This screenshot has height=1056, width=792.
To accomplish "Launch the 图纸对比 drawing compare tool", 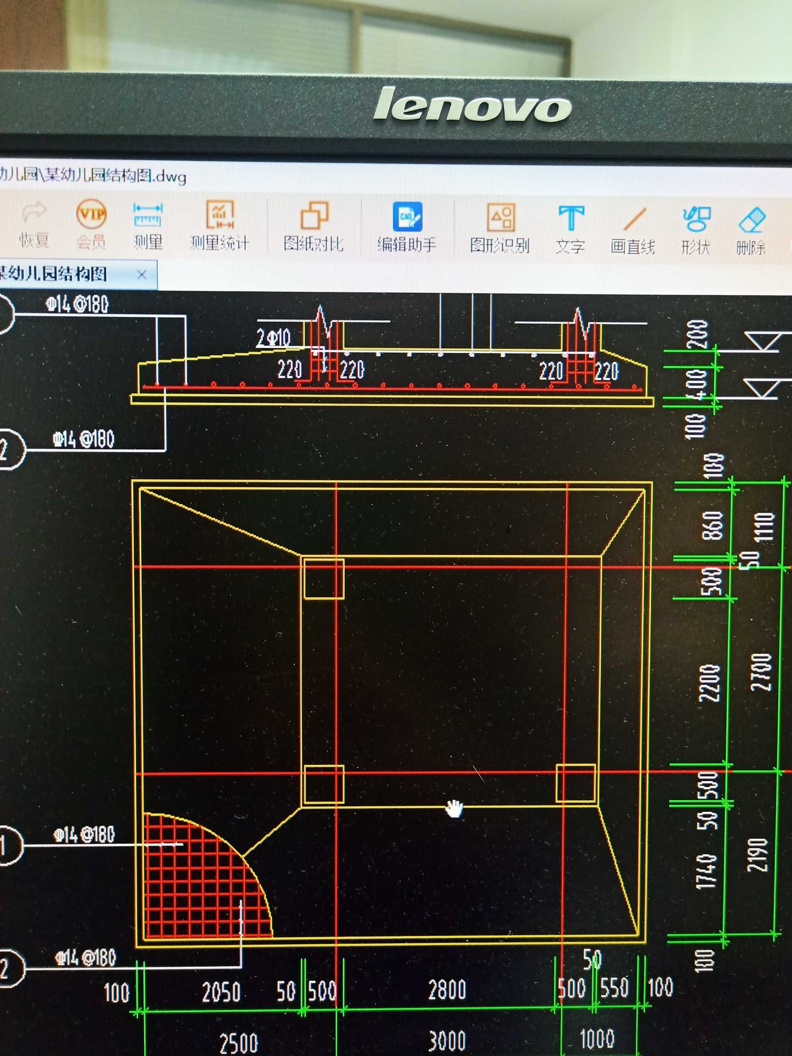I will click(313, 227).
